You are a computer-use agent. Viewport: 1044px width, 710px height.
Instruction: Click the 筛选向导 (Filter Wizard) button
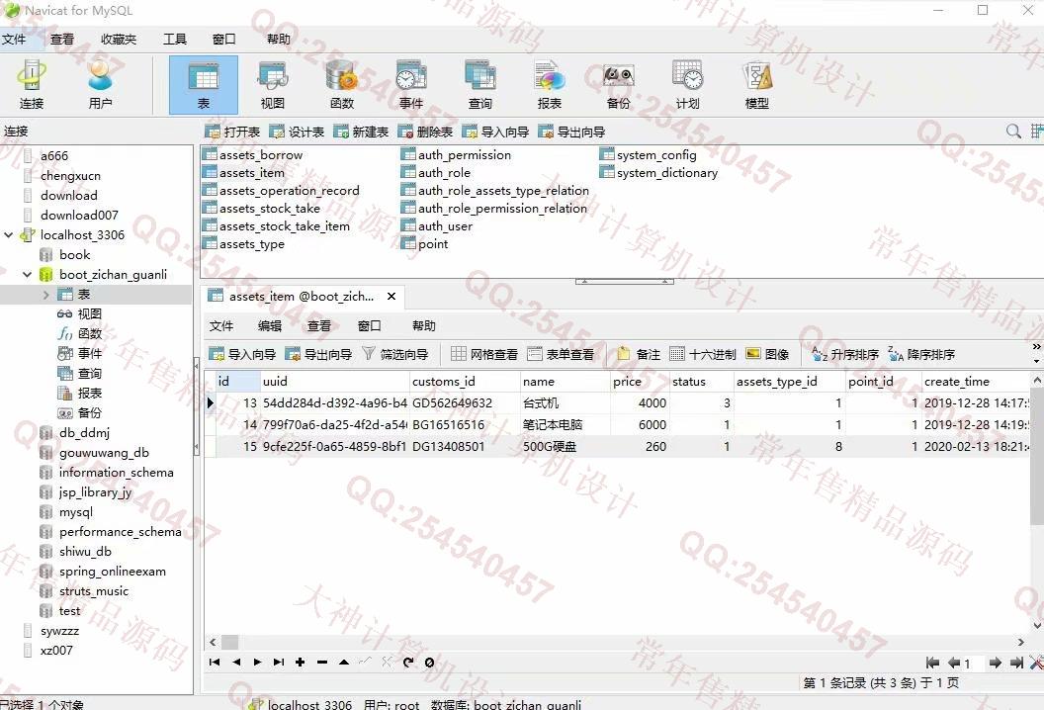(394, 354)
